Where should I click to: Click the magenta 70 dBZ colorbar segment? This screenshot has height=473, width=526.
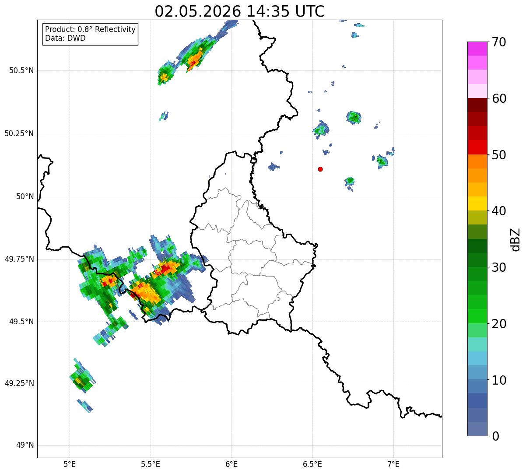(477, 49)
